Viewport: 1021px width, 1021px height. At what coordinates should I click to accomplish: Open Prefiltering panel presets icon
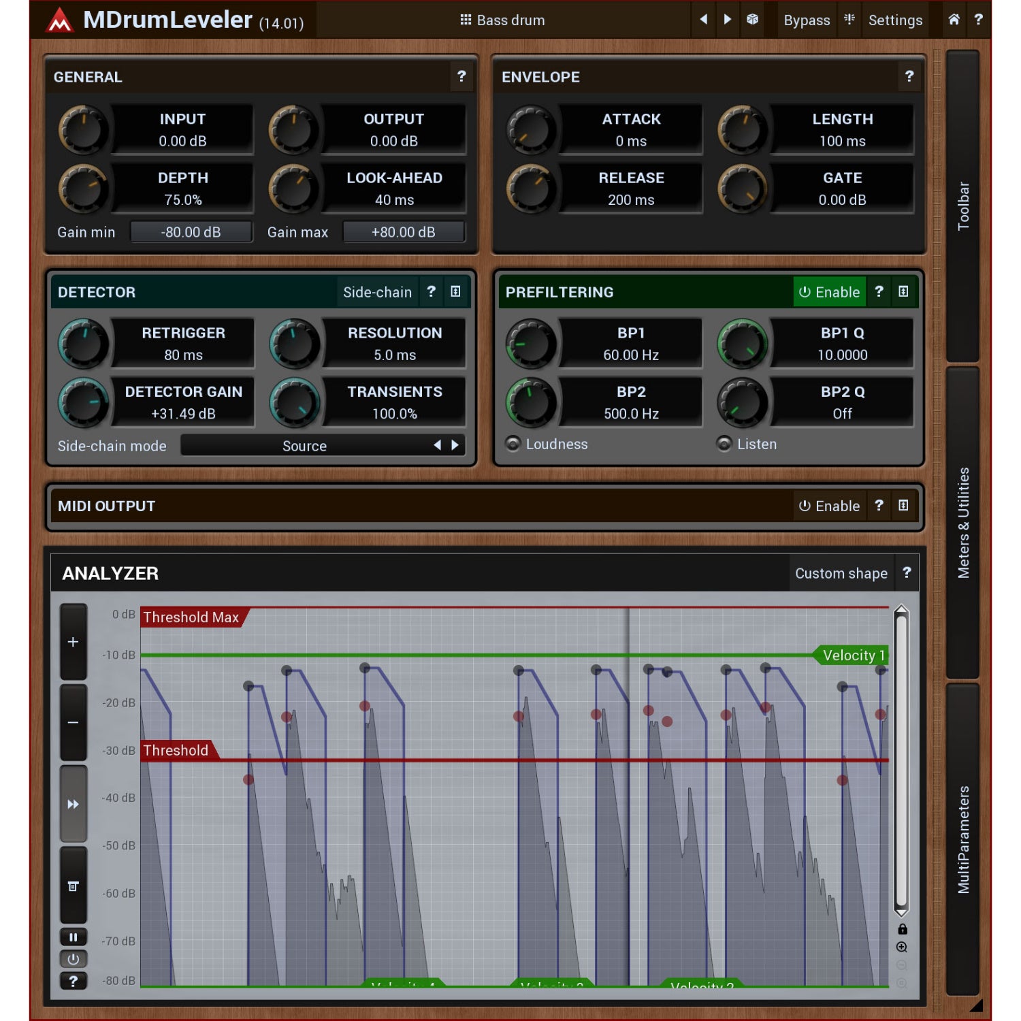click(903, 291)
